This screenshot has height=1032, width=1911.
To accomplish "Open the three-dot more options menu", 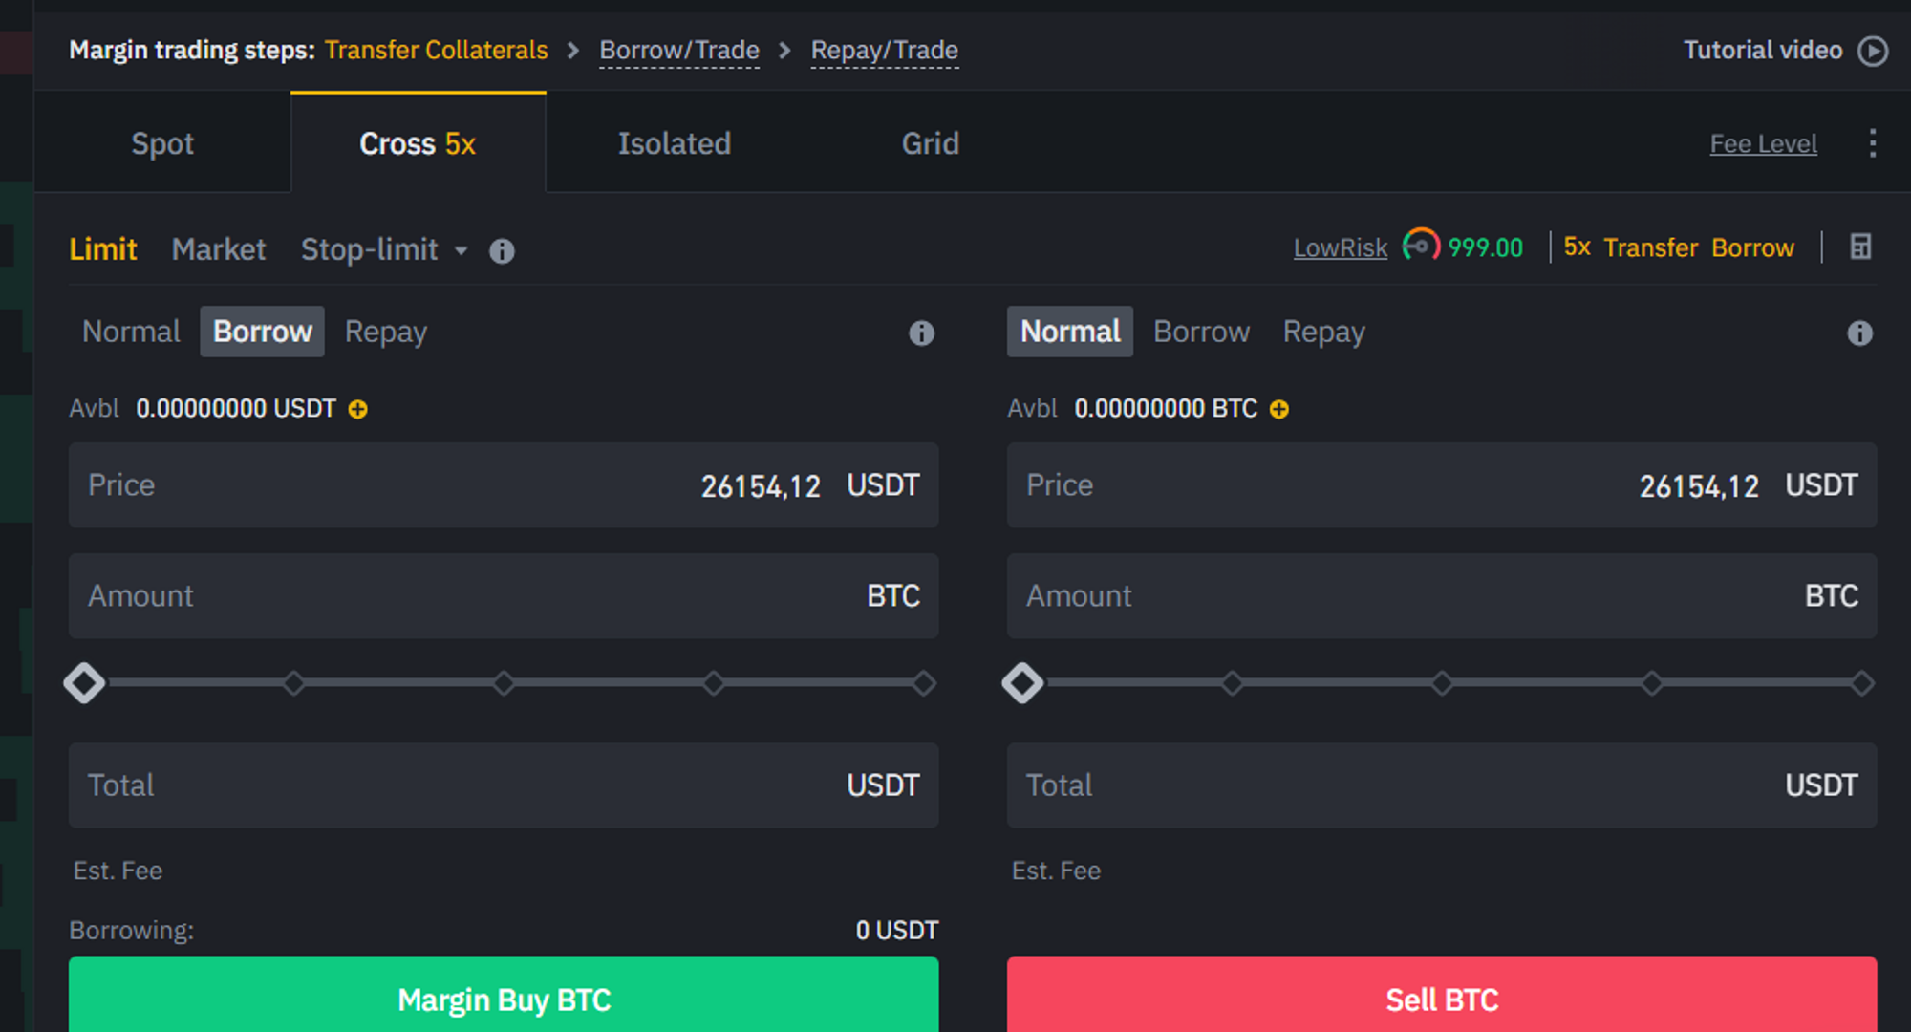I will click(1872, 143).
